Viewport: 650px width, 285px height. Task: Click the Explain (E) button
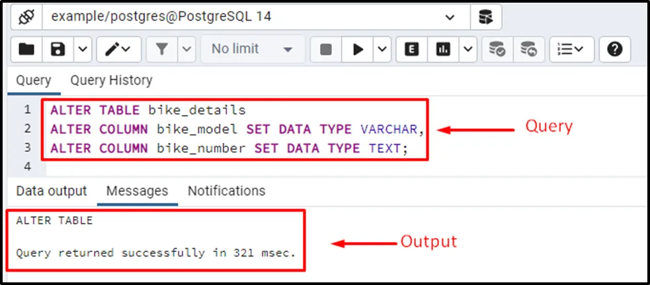pos(411,49)
